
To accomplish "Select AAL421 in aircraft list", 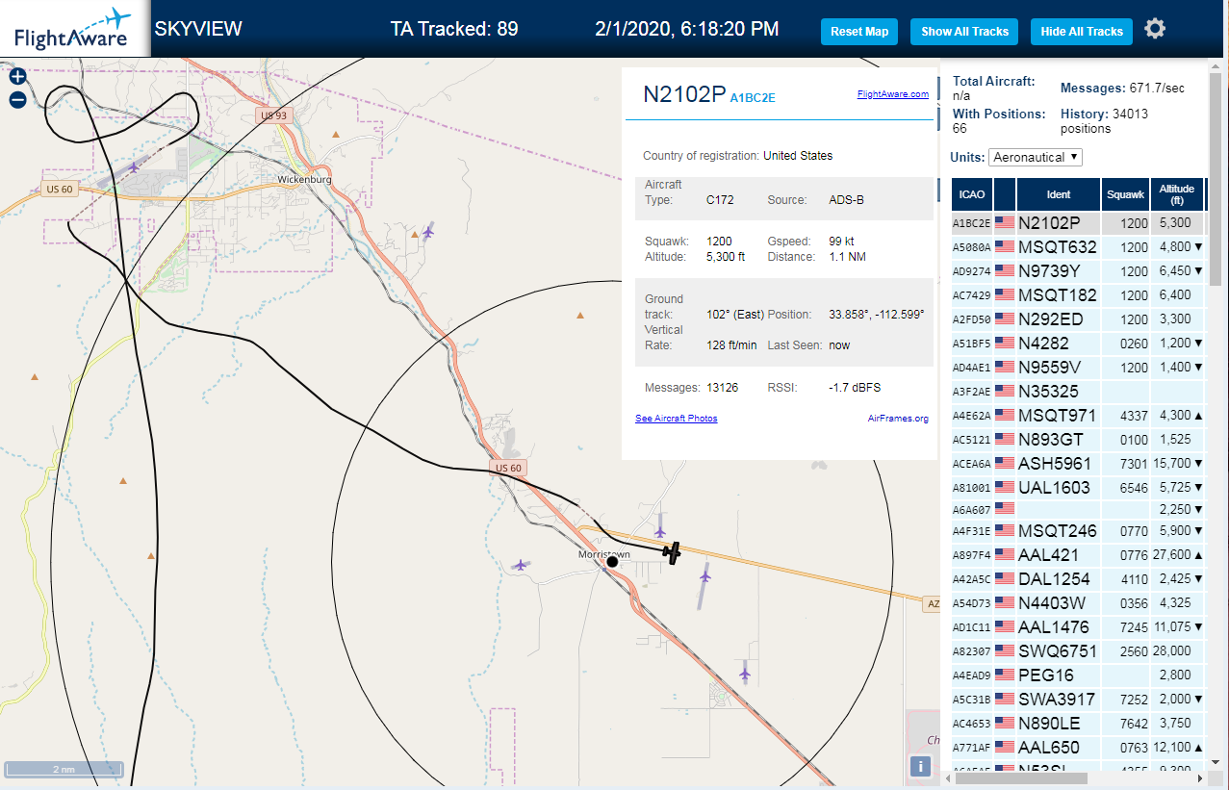I will (1048, 555).
